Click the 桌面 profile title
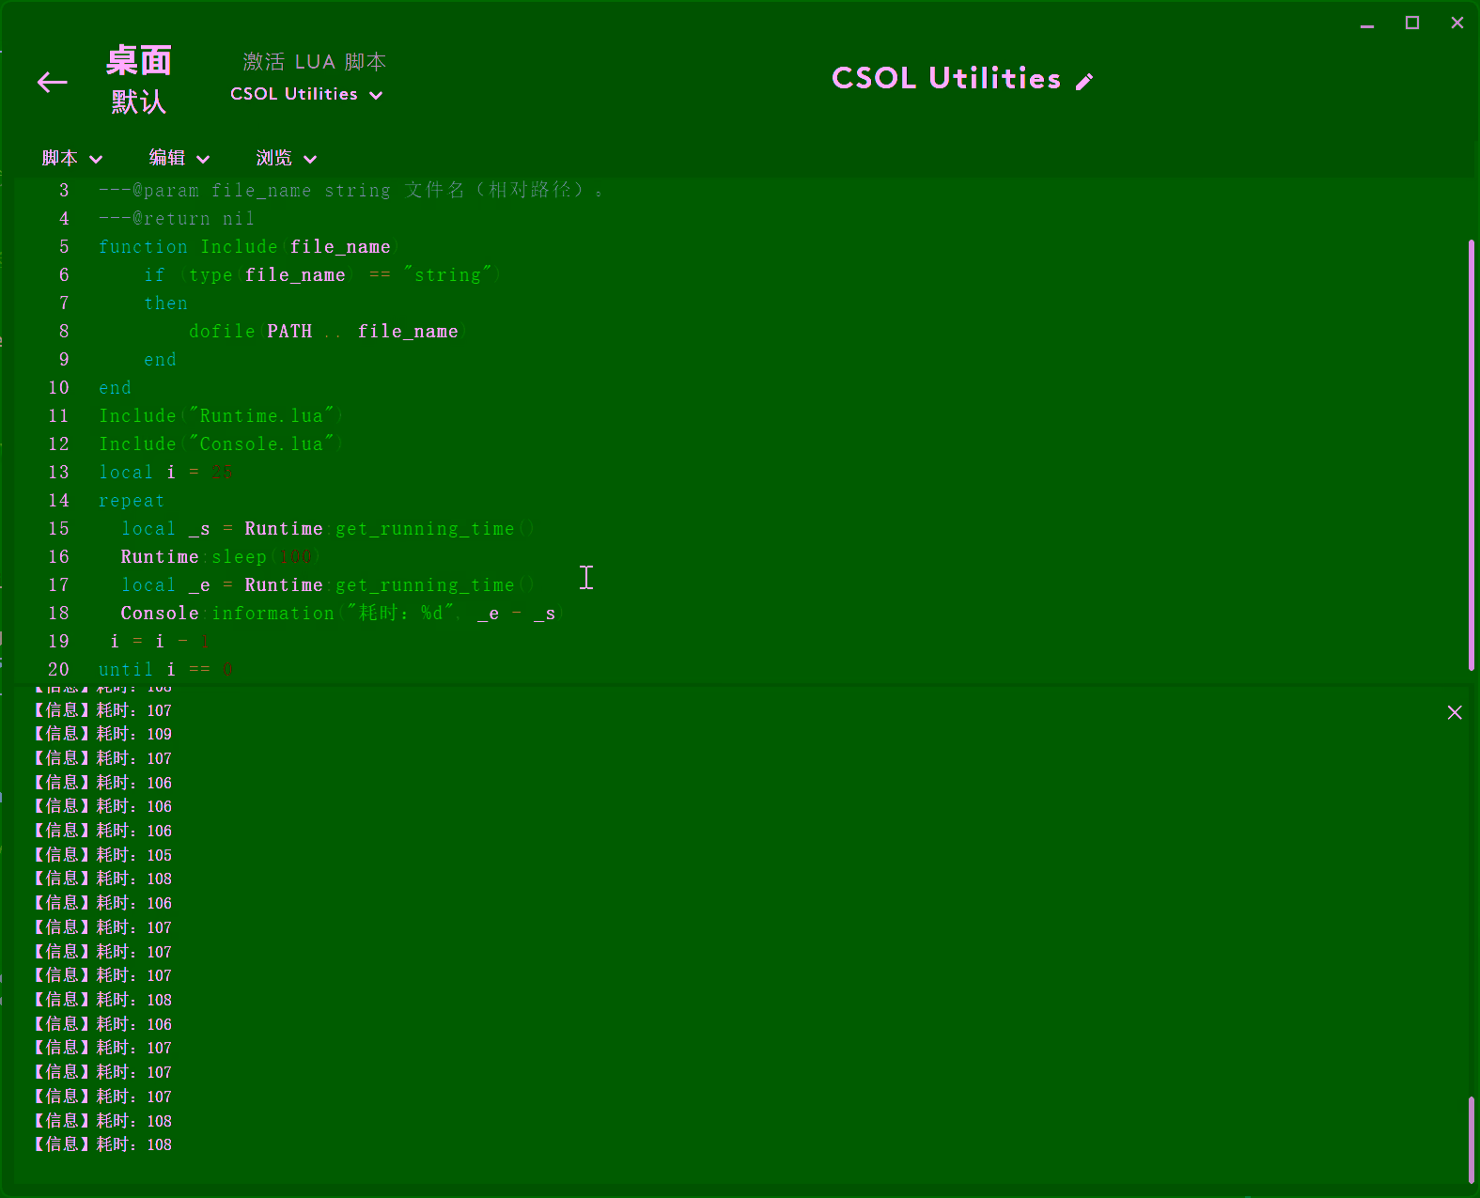1480x1198 pixels. point(139,61)
